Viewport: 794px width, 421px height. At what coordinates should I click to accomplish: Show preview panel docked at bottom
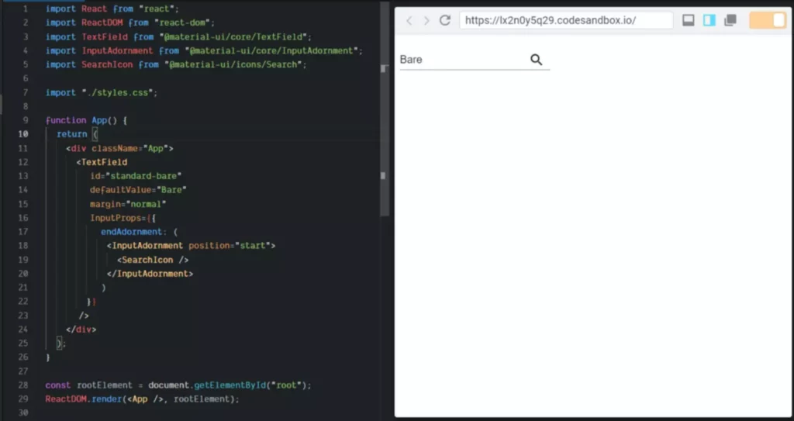click(688, 21)
